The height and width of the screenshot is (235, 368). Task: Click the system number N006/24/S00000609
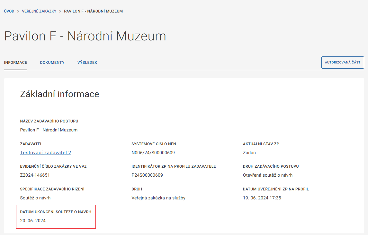[x=153, y=153]
